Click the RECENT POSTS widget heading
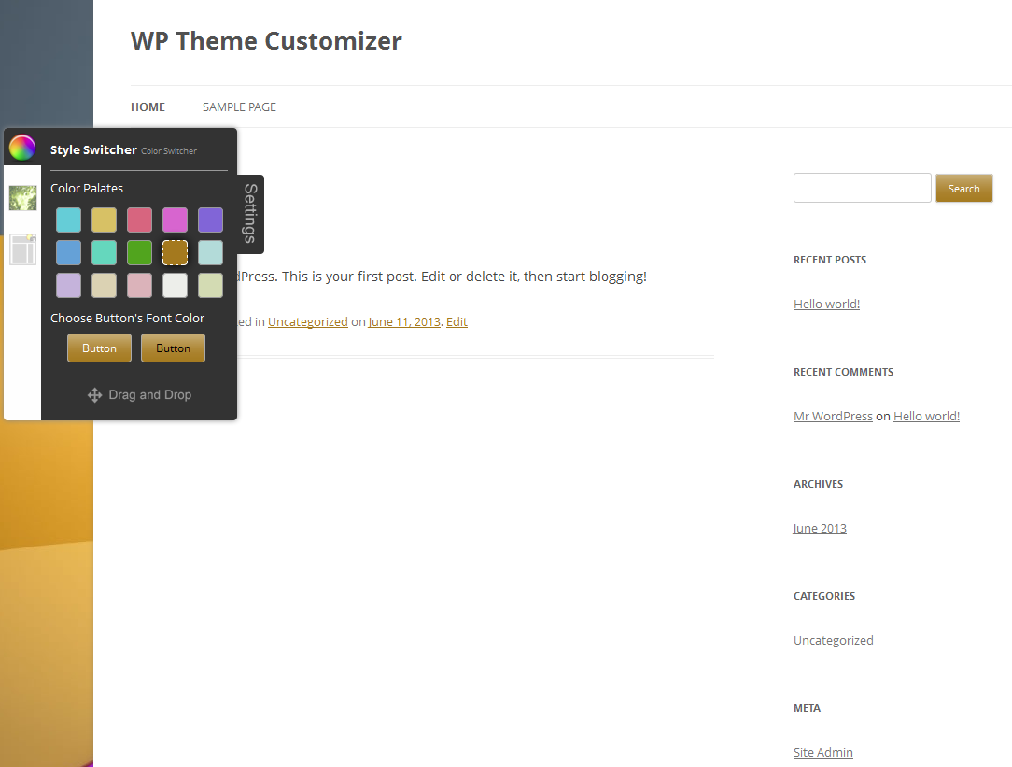The image size is (1012, 767). (830, 260)
